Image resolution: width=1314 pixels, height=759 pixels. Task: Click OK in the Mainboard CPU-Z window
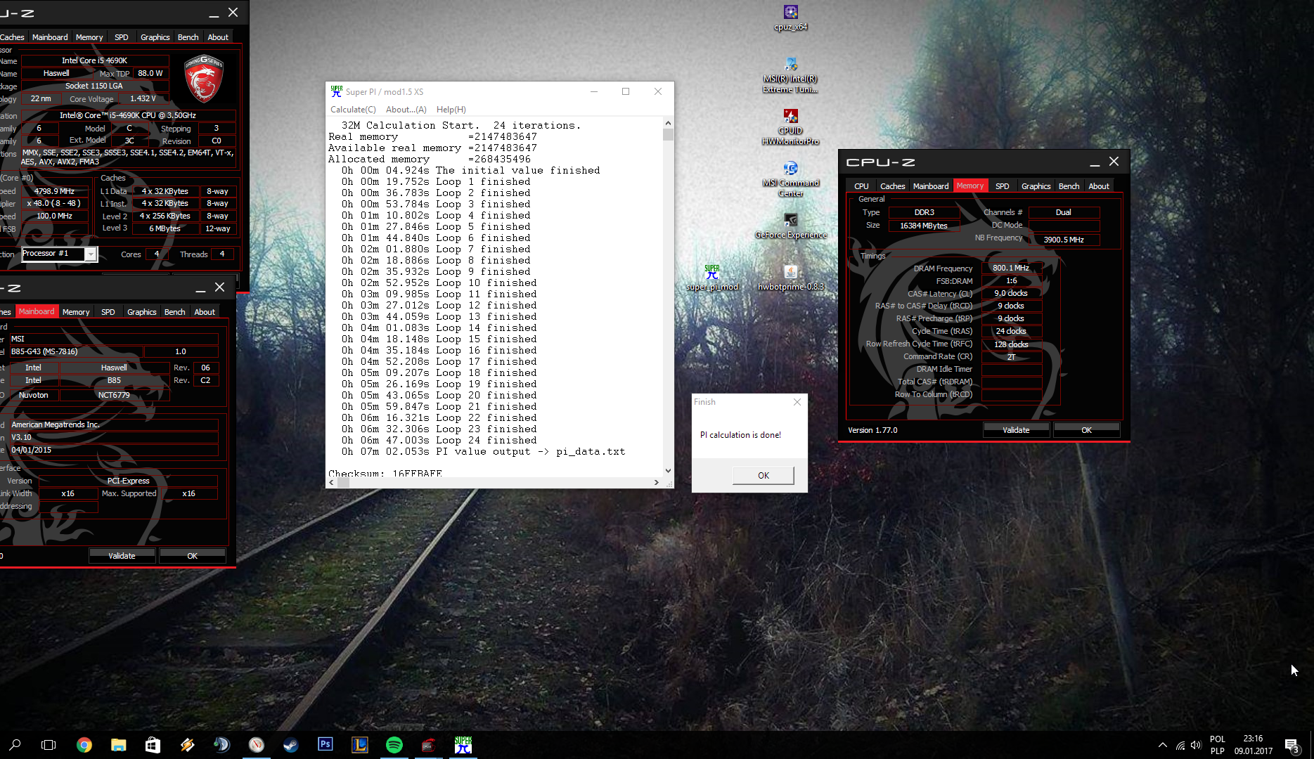[x=192, y=556]
